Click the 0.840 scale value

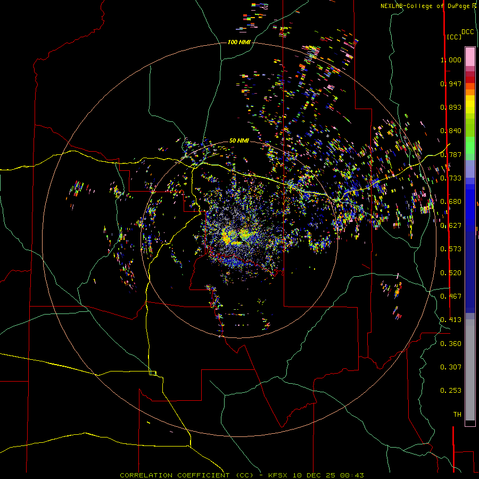451,131
